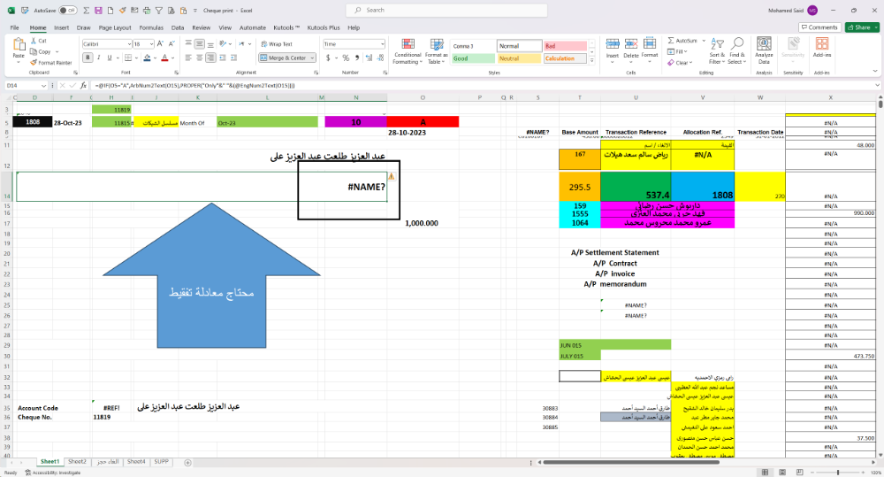Open the Kutools Plus tab
The image size is (884, 477).
[x=324, y=27]
